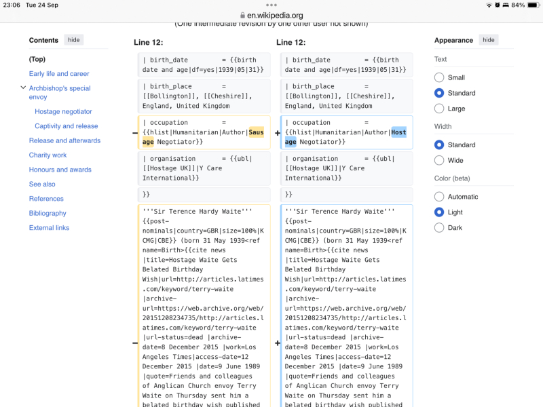Image resolution: width=543 pixels, height=407 pixels.
Task: Collapse the Archbishop's special envoy section chevron
Action: pos(23,88)
